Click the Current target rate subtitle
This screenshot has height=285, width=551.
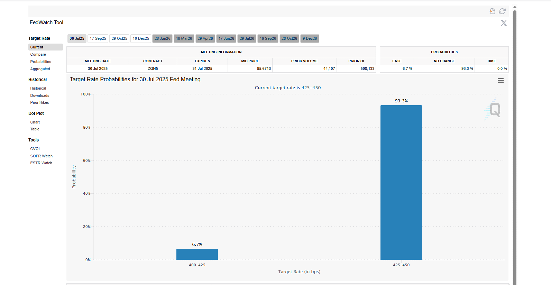[288, 88]
